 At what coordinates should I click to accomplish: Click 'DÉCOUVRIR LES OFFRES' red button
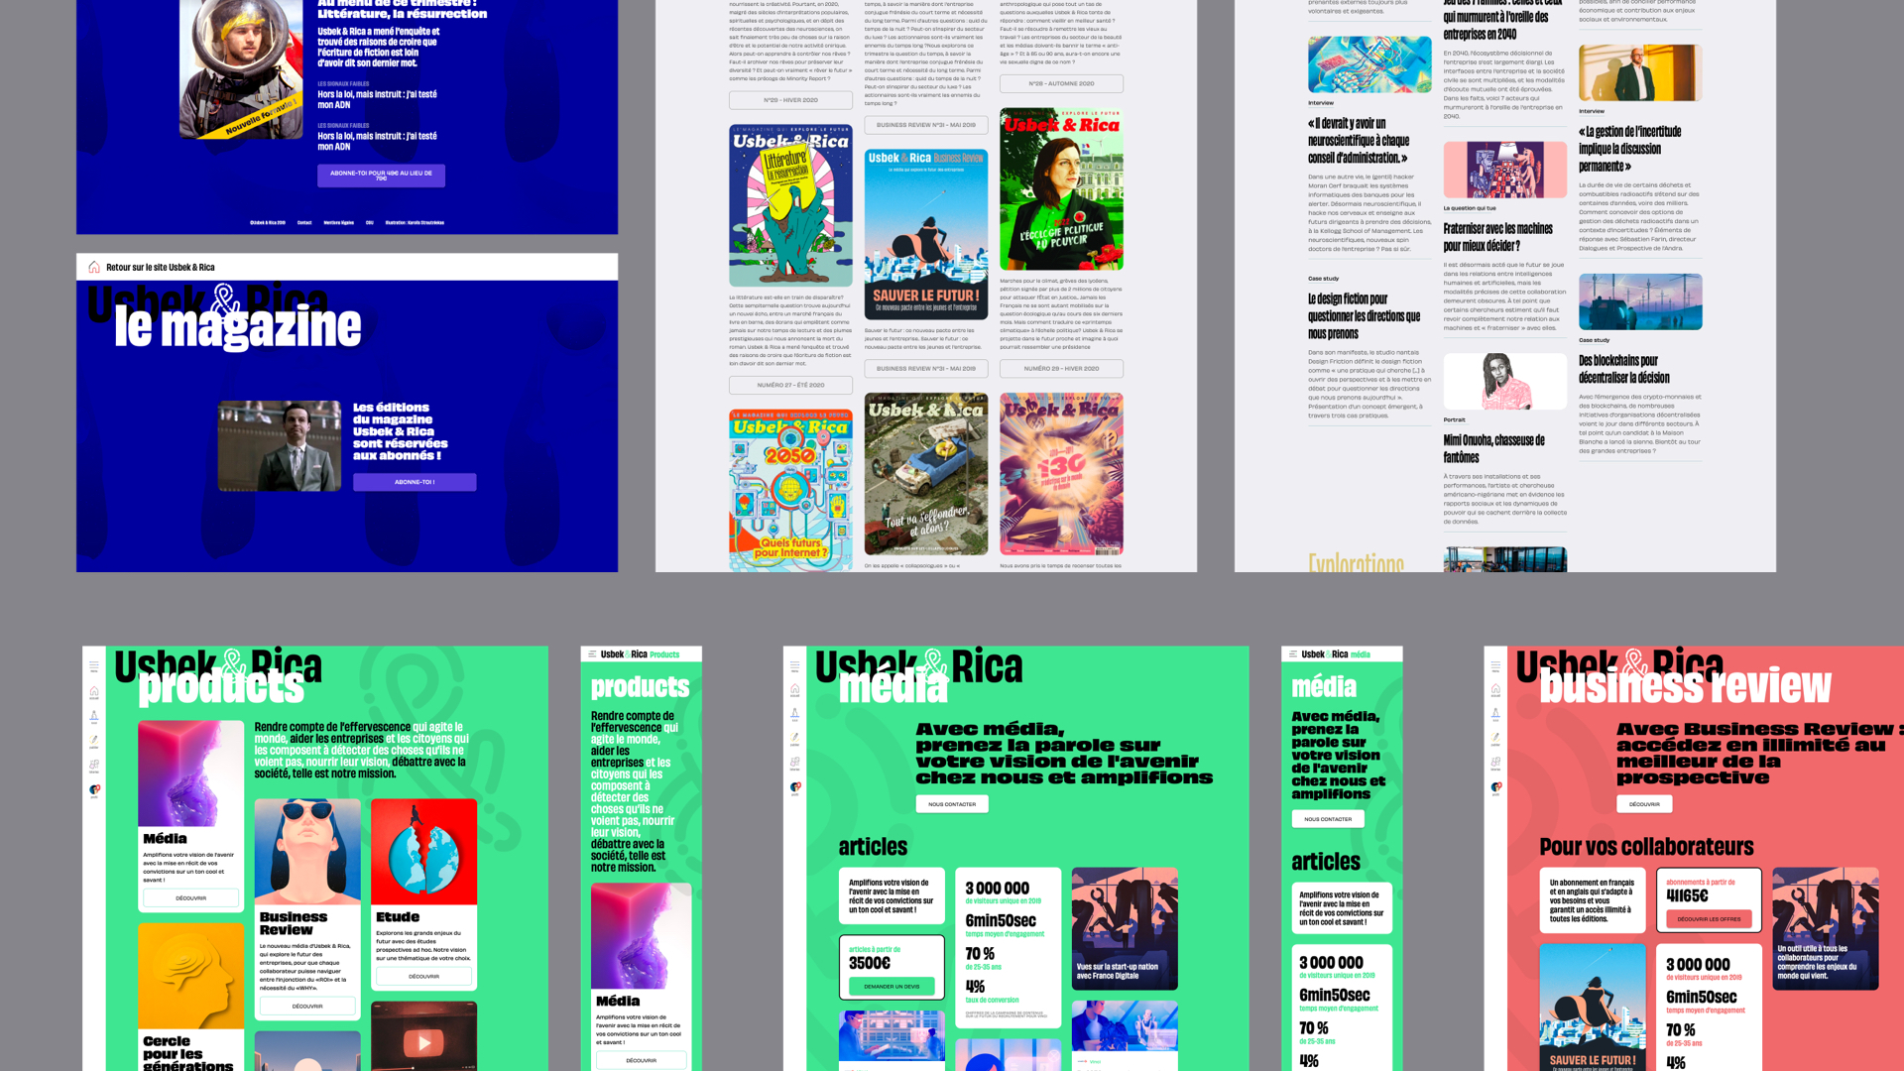(1709, 919)
